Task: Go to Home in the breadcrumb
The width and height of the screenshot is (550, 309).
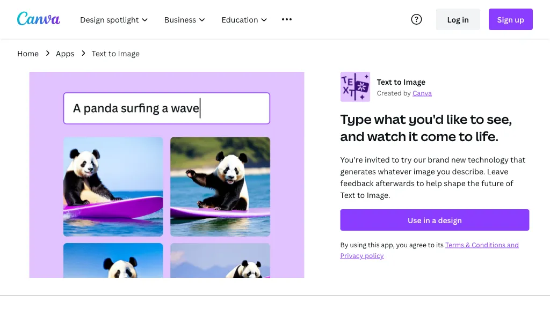Action: [28, 54]
